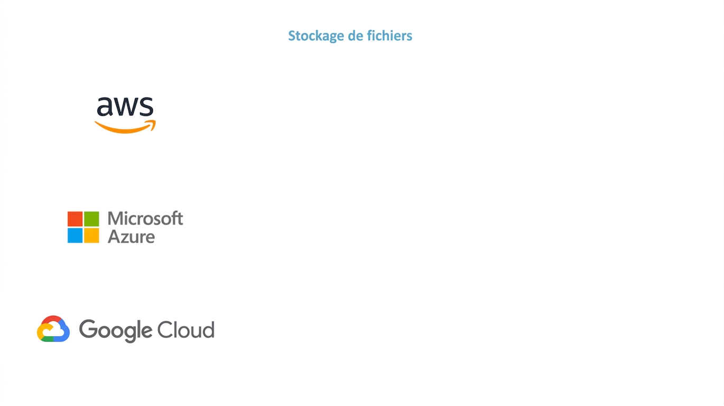Click the letter w in aws
Image resolution: width=724 pixels, height=406 pixels.
pyautogui.click(x=126, y=107)
